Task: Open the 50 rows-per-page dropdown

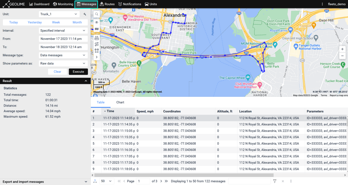Action: (107, 181)
